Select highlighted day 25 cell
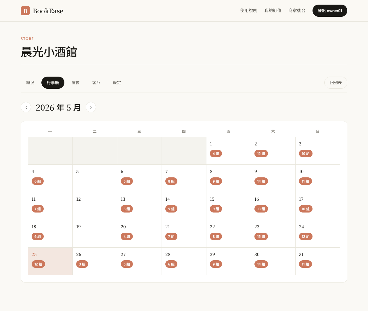368x311 pixels. click(x=50, y=261)
